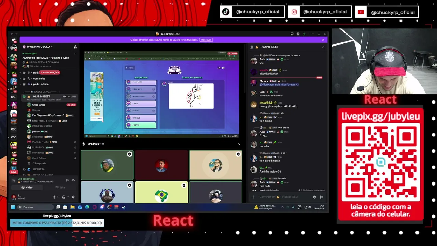This screenshot has height=246, width=437.
Task: Close the Mutirão IBEST chat panel
Action: point(323,47)
